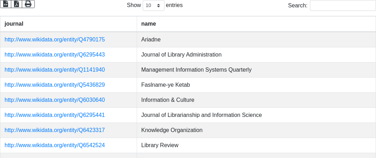376x158 pixels.
Task: Sort table by the name column header
Action: (149, 24)
